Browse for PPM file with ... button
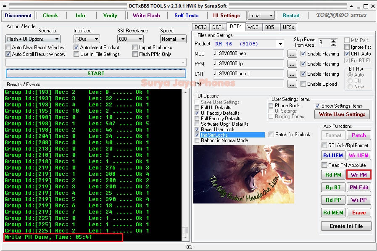 (292, 64)
